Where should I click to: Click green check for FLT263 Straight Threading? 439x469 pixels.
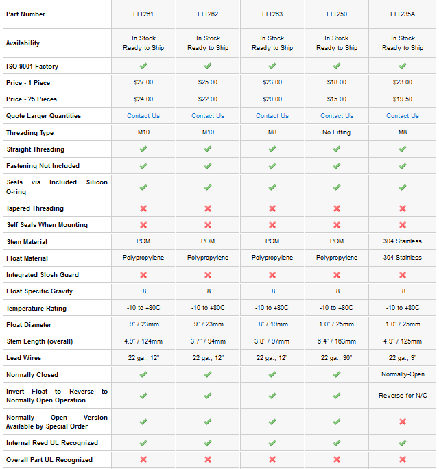272,149
